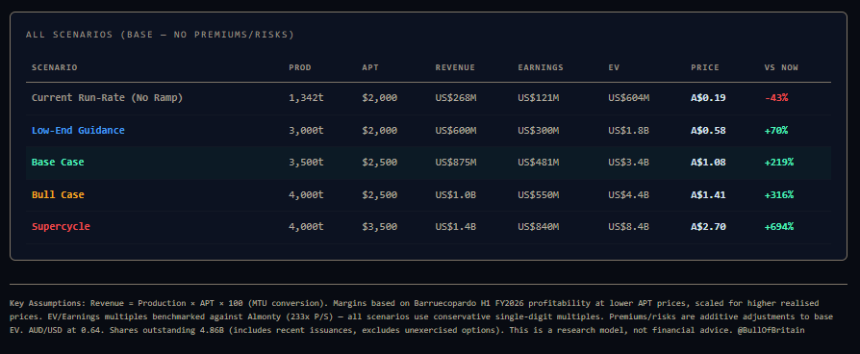Click the A$0.58 price cell

pyautogui.click(x=708, y=130)
